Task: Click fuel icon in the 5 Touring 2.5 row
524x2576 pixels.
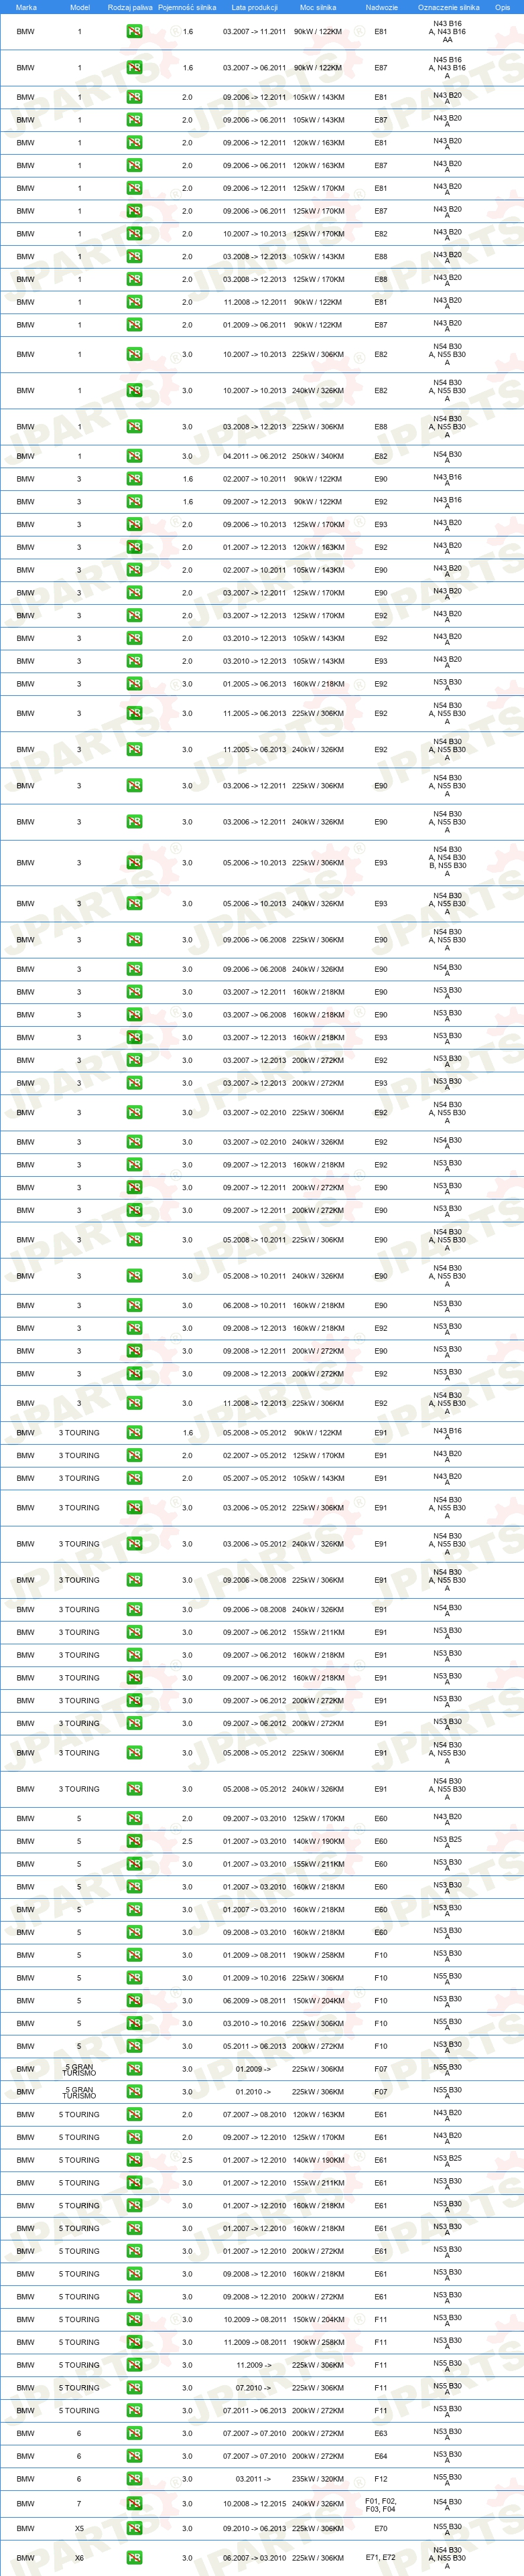Action: point(134,2160)
